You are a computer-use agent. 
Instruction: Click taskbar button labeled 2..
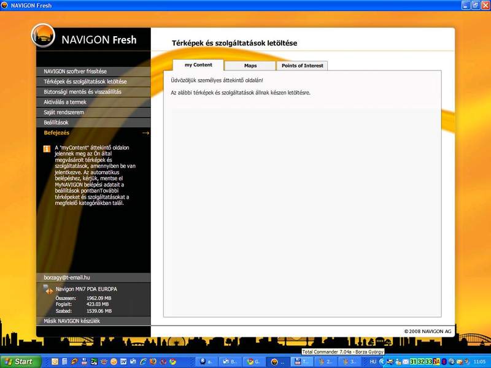tap(326, 362)
